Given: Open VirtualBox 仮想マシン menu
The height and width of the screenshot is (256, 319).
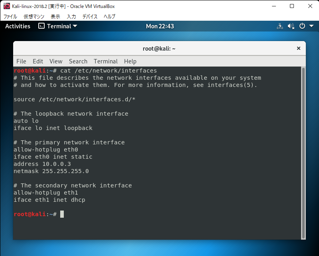Looking at the screenshot, I should click(x=34, y=16).
